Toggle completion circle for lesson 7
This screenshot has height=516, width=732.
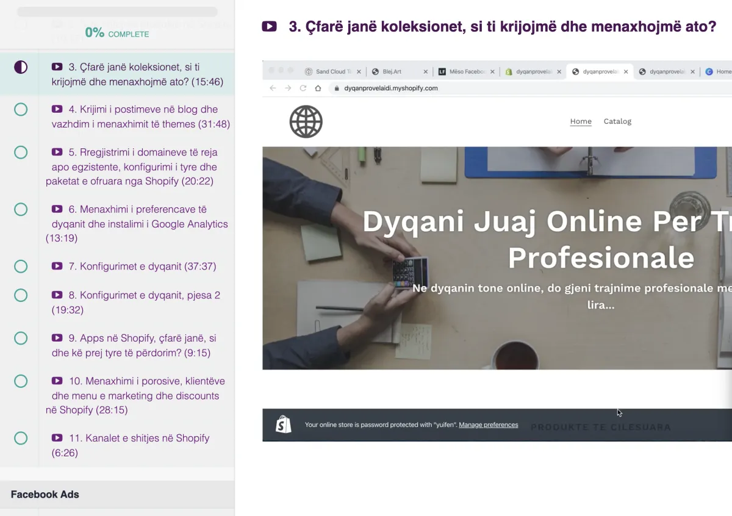(21, 266)
